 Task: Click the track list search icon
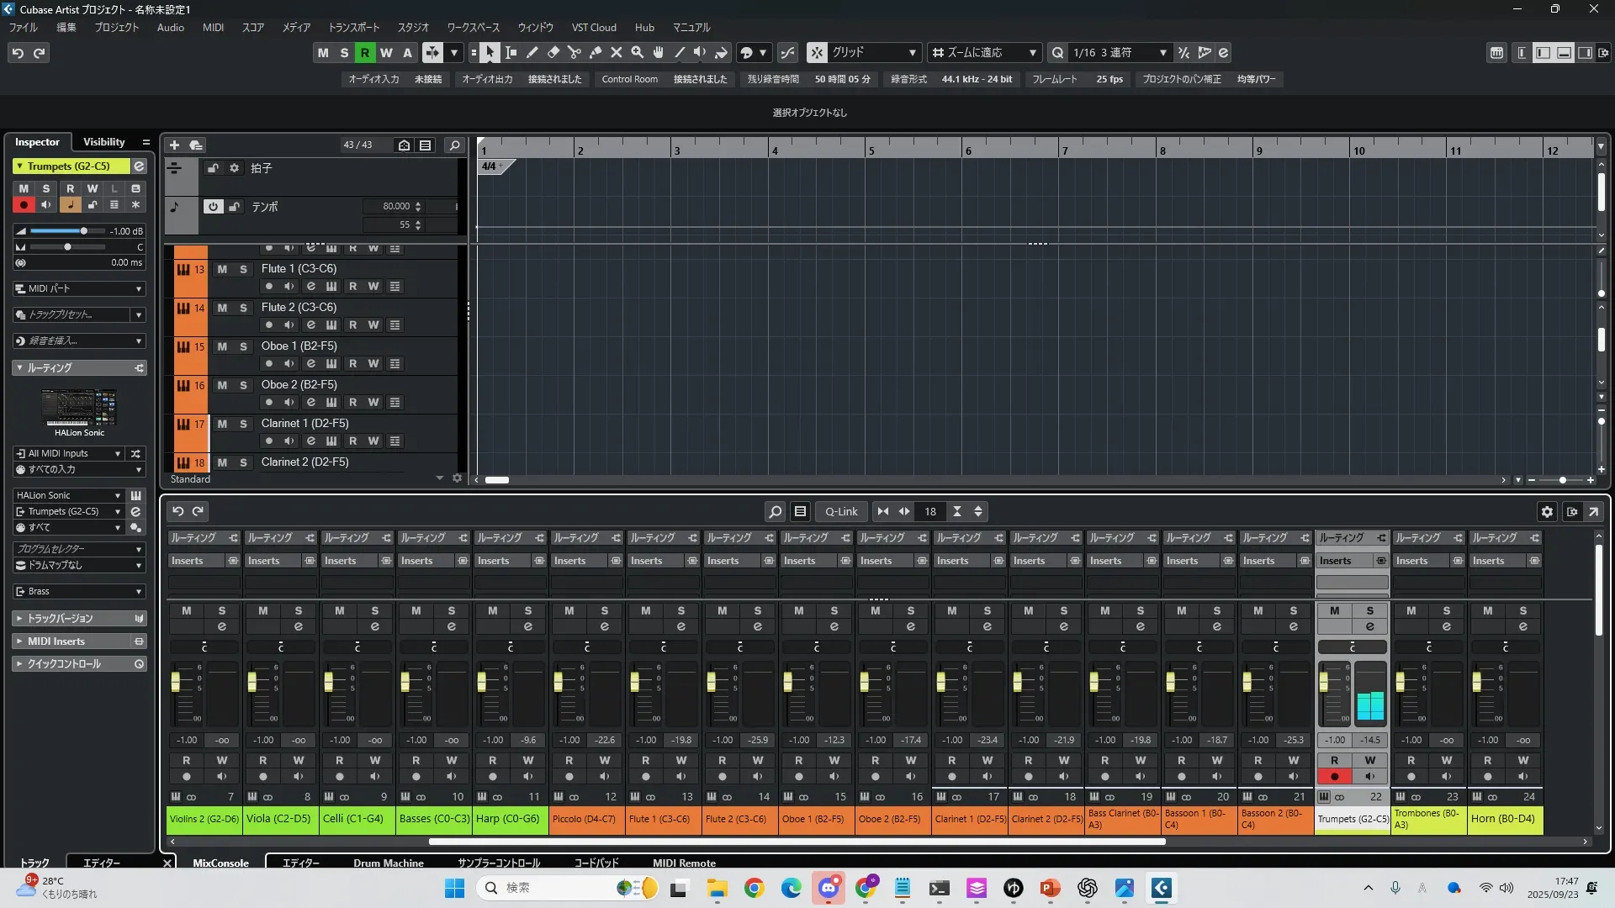pos(454,145)
